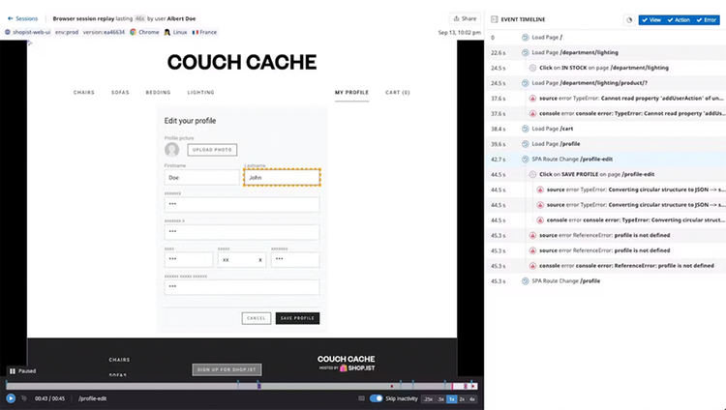Click the keyboard icon beside Skip inactivity

362,398
